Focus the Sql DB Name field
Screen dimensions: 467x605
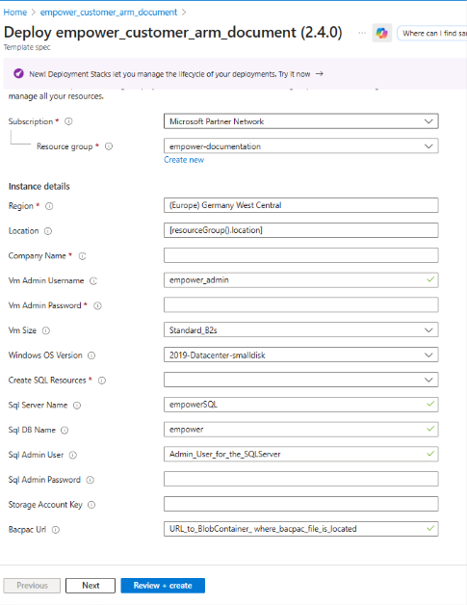300,430
